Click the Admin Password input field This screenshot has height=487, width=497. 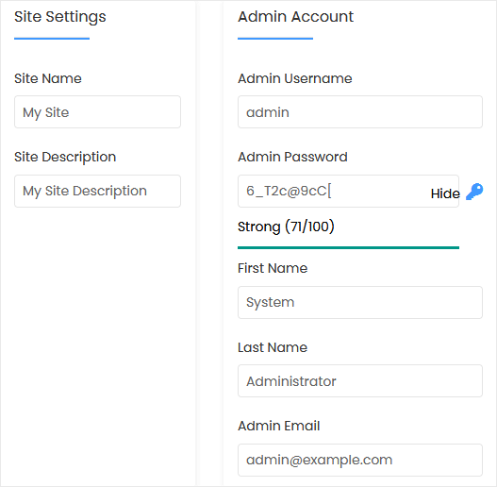348,191
